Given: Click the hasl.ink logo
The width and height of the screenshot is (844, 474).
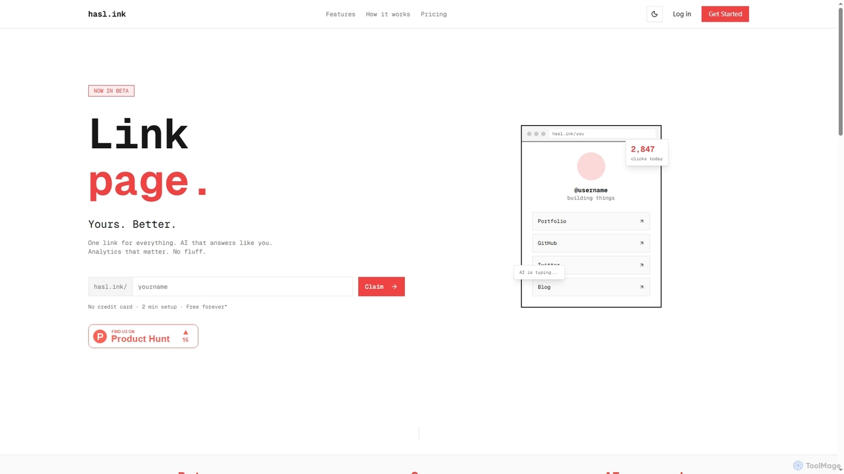Looking at the screenshot, I should (107, 14).
